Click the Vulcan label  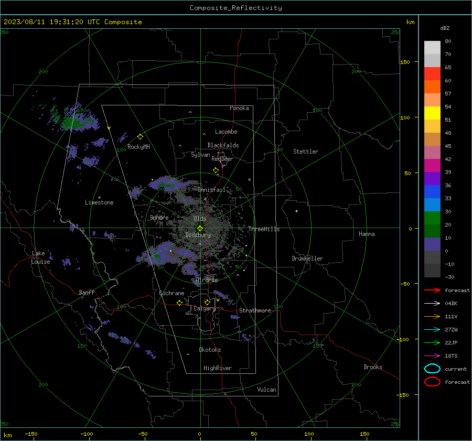coord(266,390)
